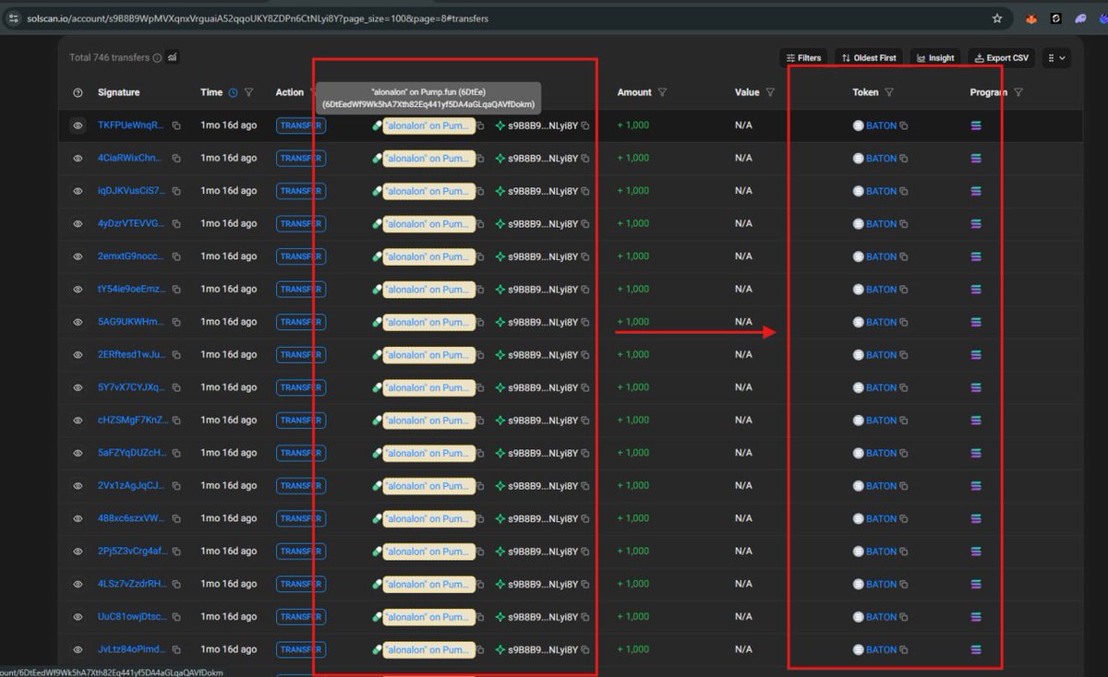
Task: Expand the column settings dropdown after Export CSV
Action: 1055,57
